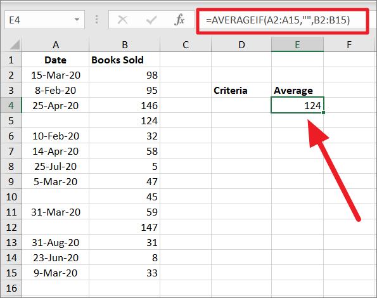Image resolution: width=377 pixels, height=298 pixels.
Task: Click the fill handle of cell E4
Action: (x=323, y=112)
